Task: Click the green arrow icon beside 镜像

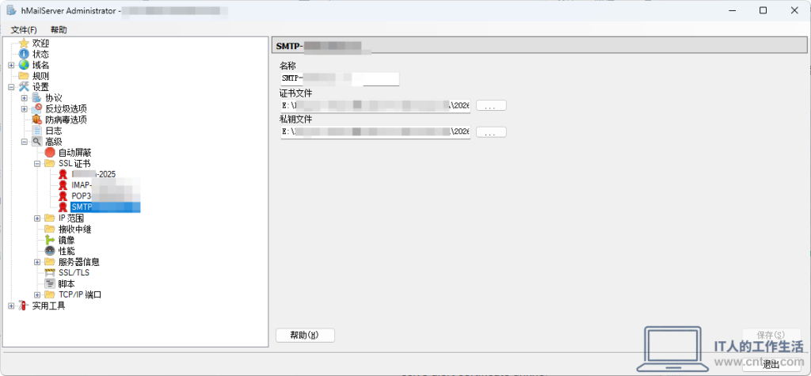Action: [x=50, y=240]
